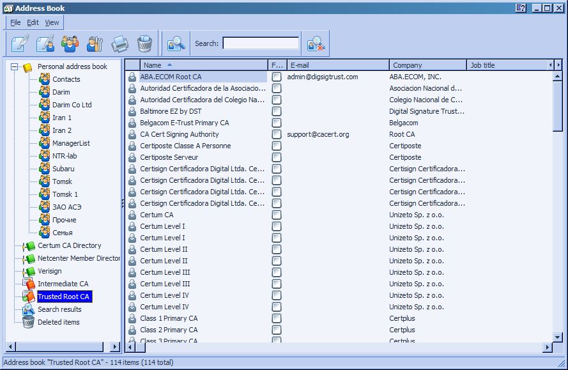Toggle the checkbox for Certiposte Classe A Personne

pyautogui.click(x=277, y=146)
